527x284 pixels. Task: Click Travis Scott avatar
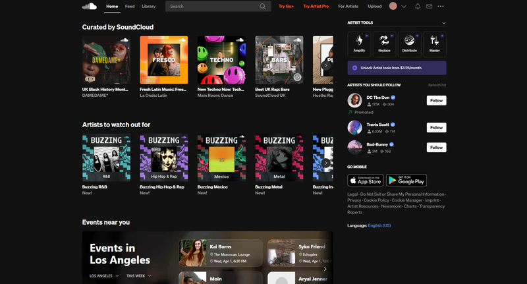click(354, 127)
